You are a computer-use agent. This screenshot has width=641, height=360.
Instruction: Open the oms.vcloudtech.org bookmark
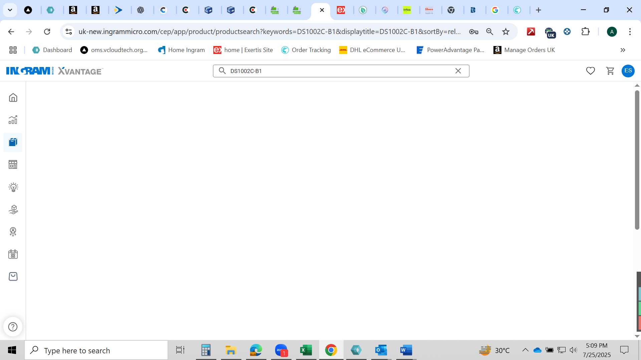pyautogui.click(x=114, y=50)
